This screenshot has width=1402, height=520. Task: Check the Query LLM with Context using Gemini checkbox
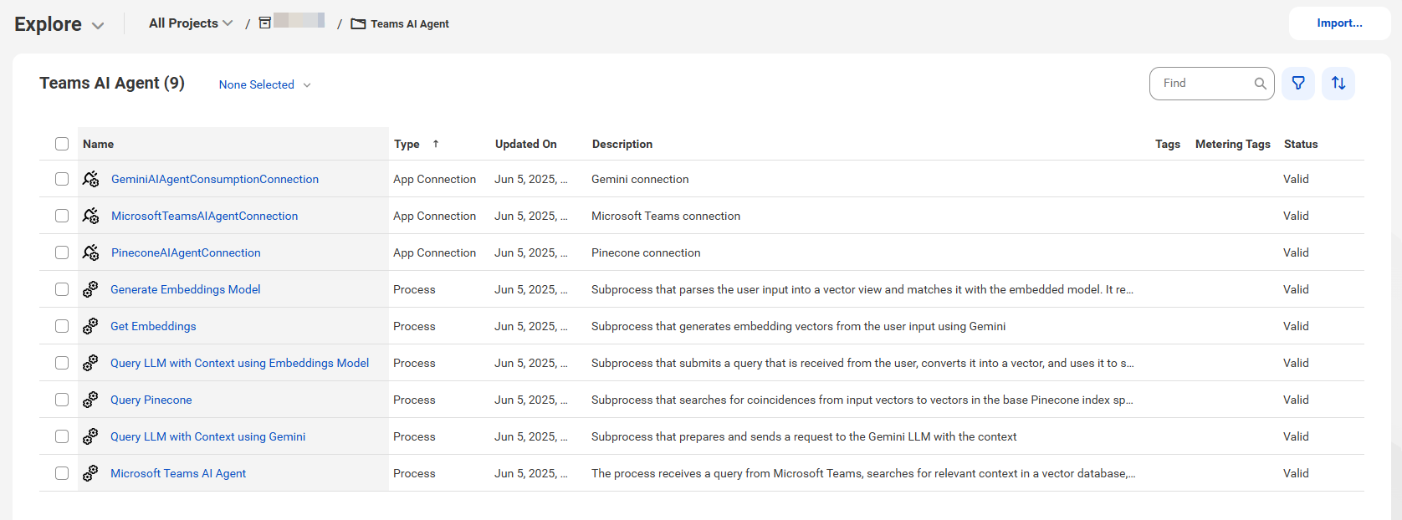coord(62,436)
